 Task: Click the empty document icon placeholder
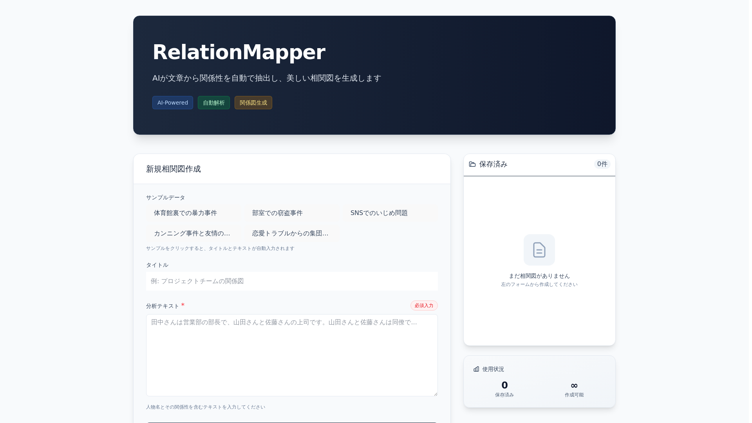539,250
